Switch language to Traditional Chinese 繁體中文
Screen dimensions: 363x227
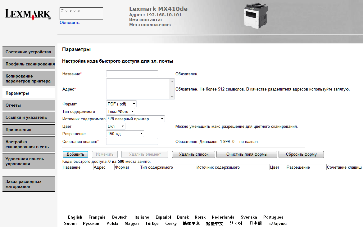click(x=215, y=223)
